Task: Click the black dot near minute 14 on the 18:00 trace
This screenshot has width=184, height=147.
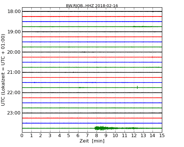Action: [x=153, y=11]
